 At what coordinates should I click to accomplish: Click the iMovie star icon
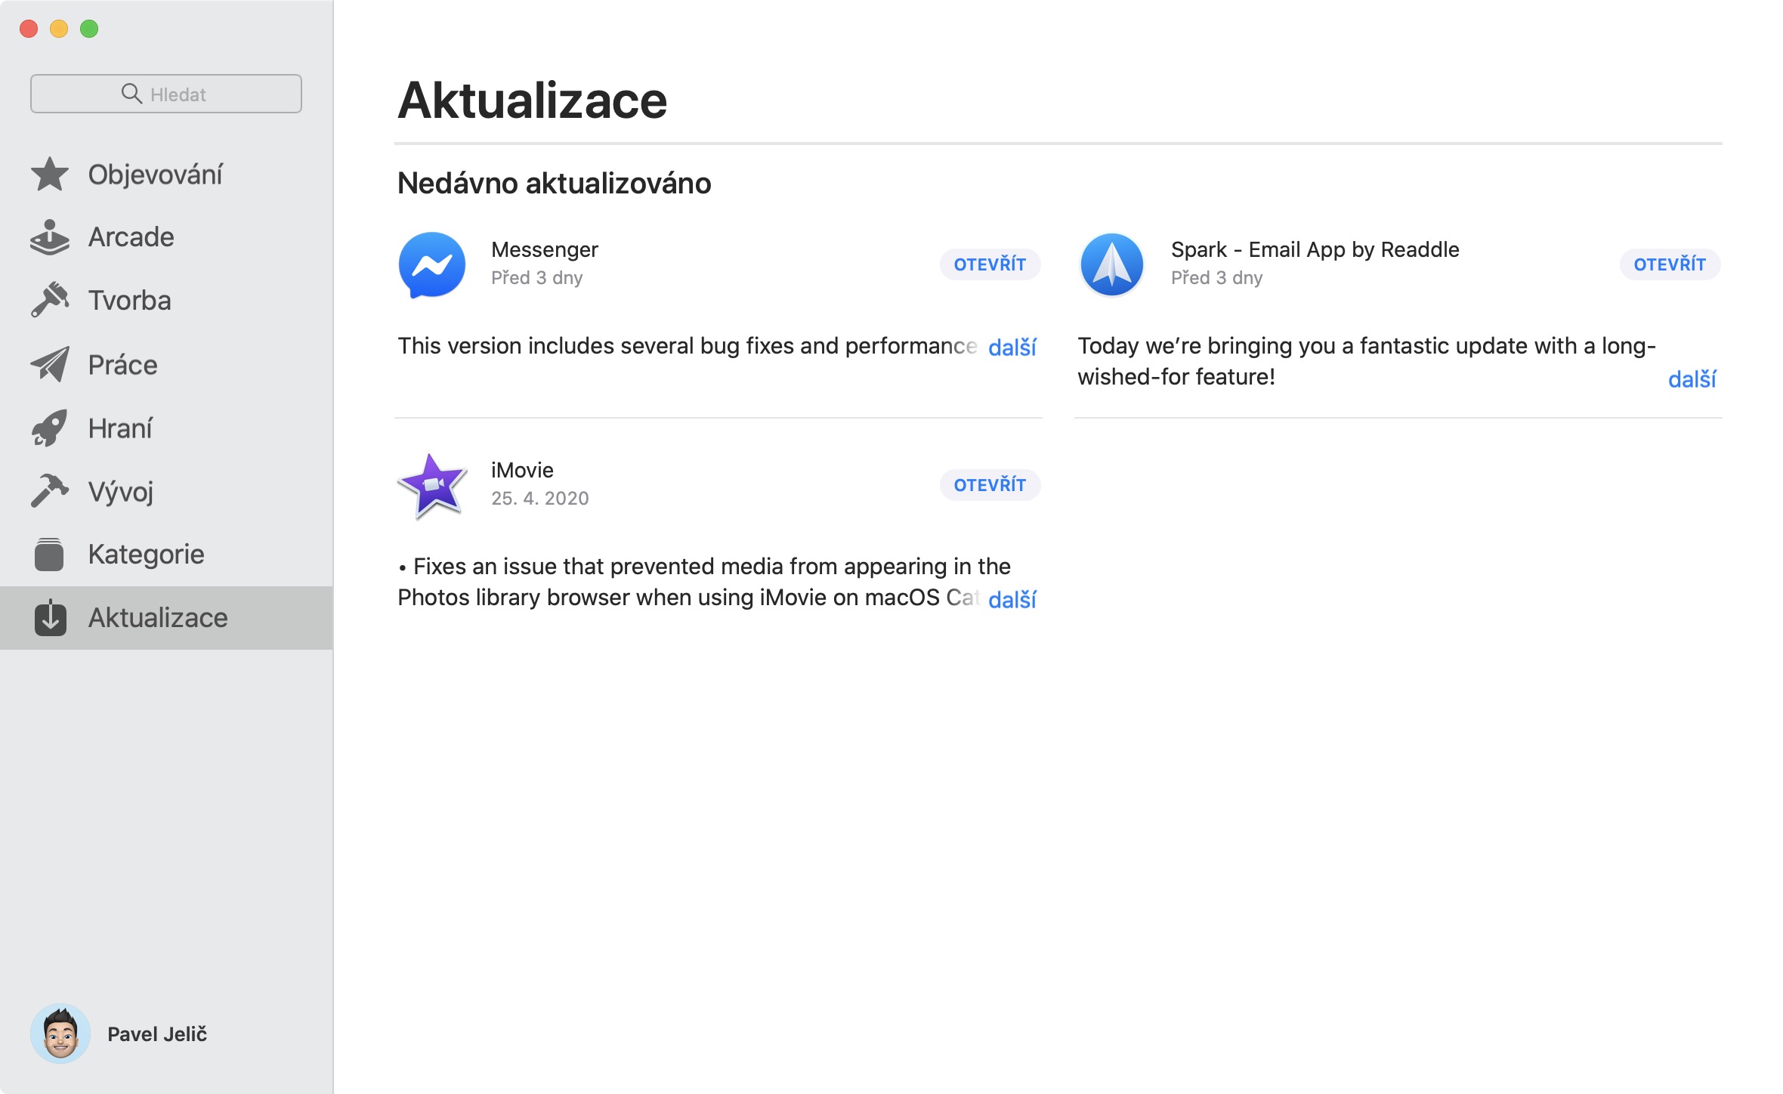pyautogui.click(x=432, y=485)
